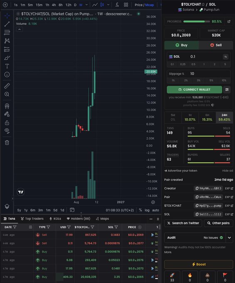235x283 pixels.
Task: Select the 15m timeframe
Action: (39, 5)
